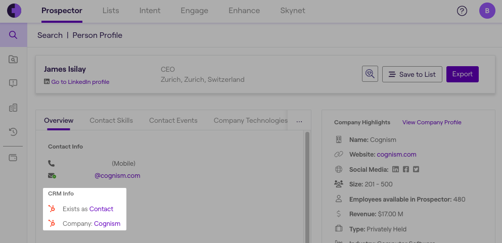This screenshot has width=502, height=243.
Task: Switch to the Company Technologies tab
Action: point(251,121)
